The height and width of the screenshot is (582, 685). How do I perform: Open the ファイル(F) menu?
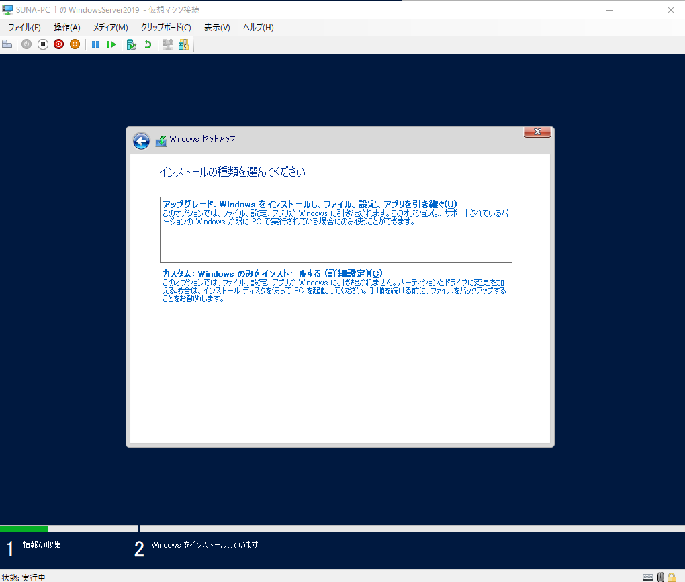pos(24,27)
